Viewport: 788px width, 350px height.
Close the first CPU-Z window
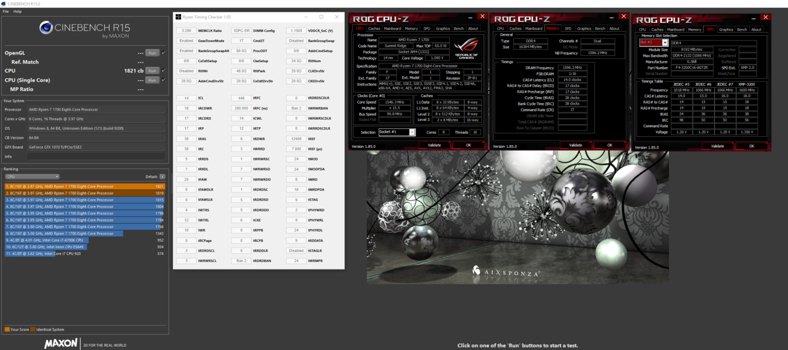point(482,17)
